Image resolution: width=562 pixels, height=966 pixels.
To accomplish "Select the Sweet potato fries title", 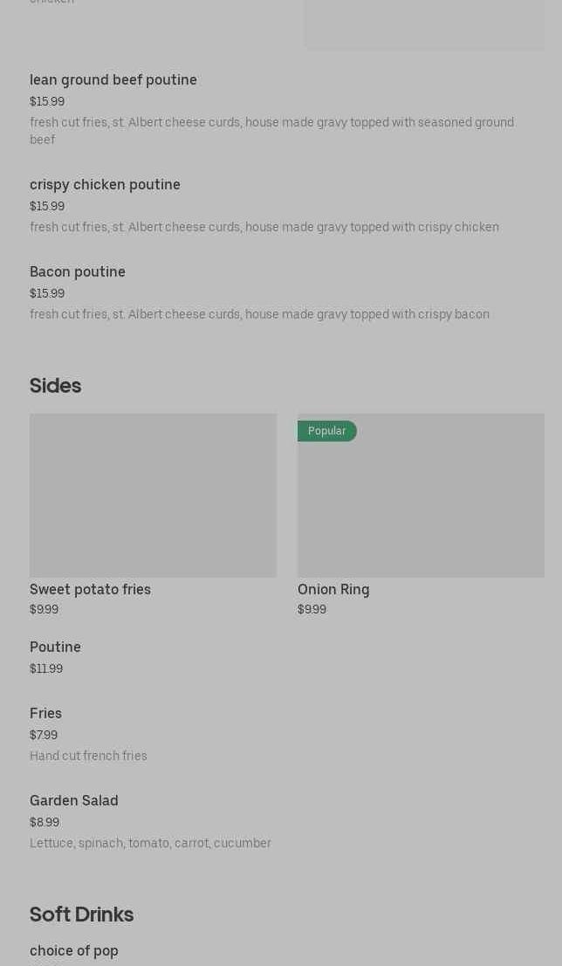I will [90, 590].
